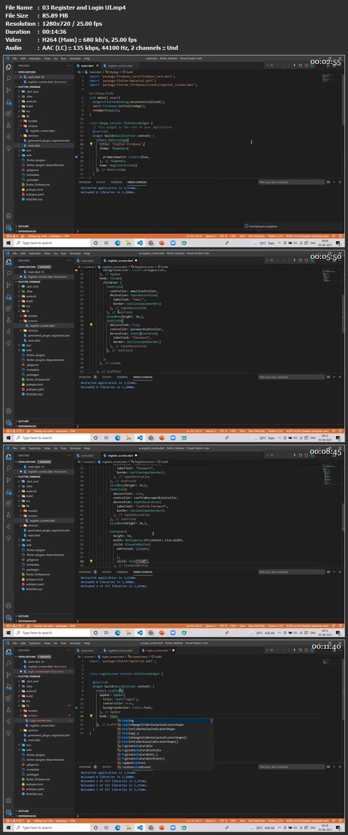Open Chrome taskbar icon in the 00:11:40 frame
Viewport: 348px width, 835px height.
tap(151, 827)
